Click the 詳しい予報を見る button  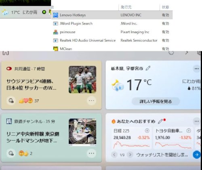click(x=156, y=101)
